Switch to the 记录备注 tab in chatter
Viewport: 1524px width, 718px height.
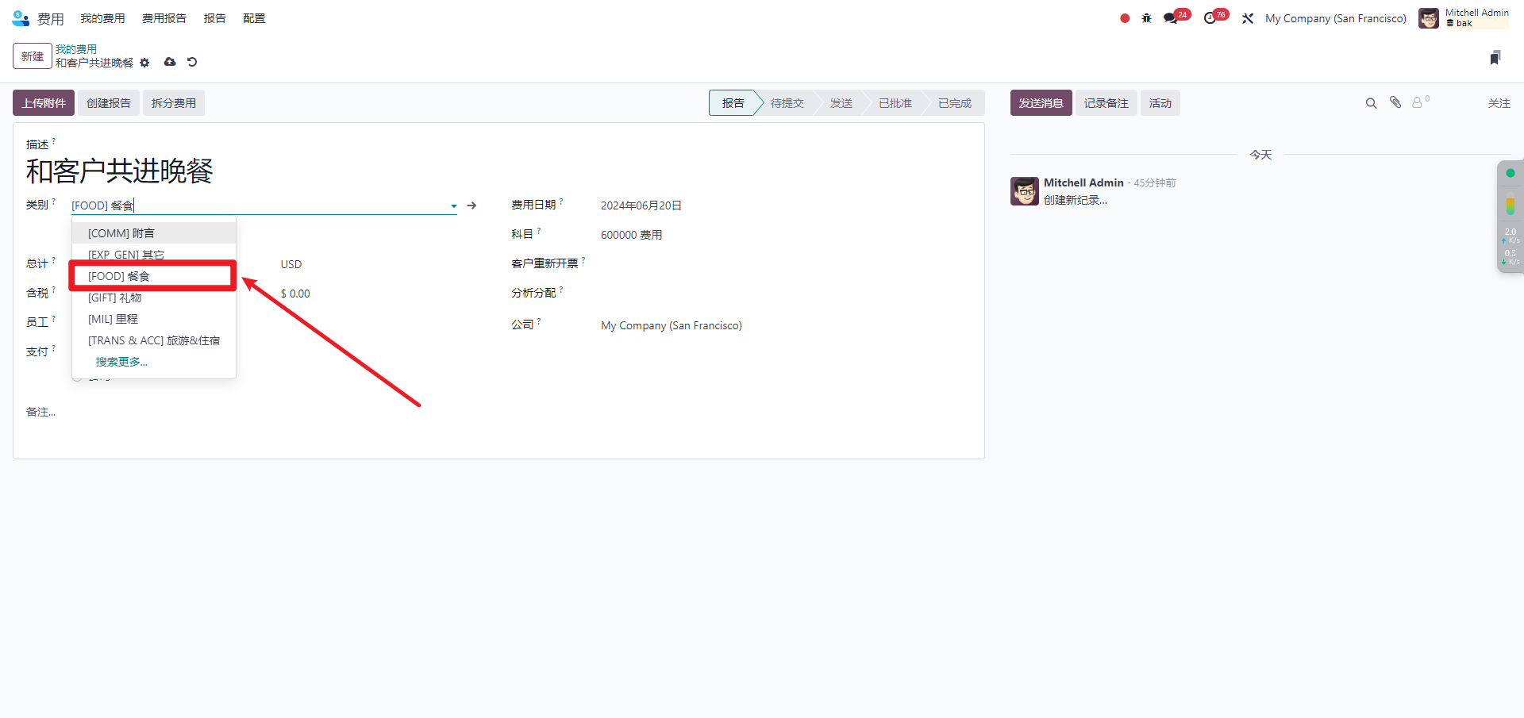tap(1106, 103)
